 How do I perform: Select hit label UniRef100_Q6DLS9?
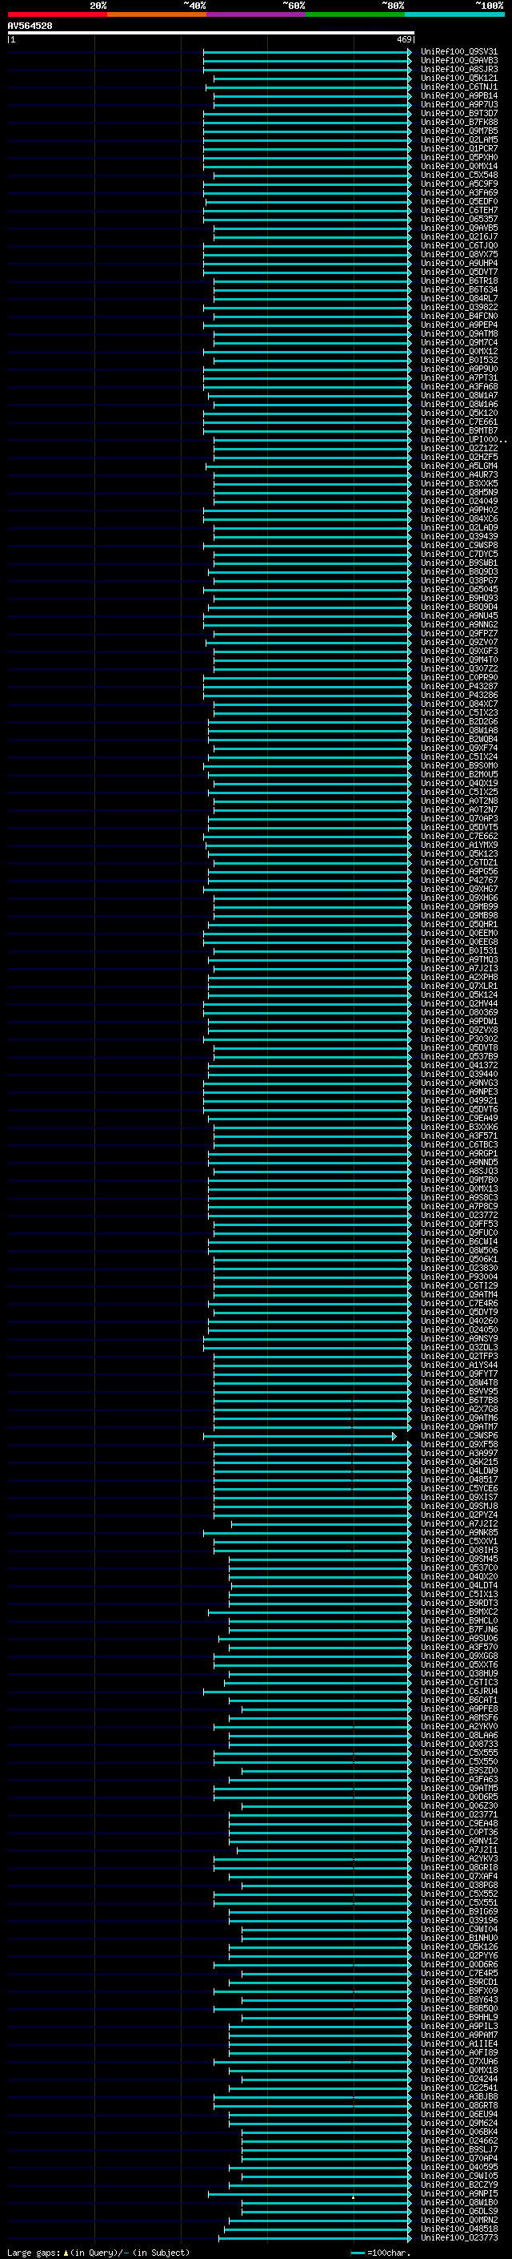(x=459, y=2212)
